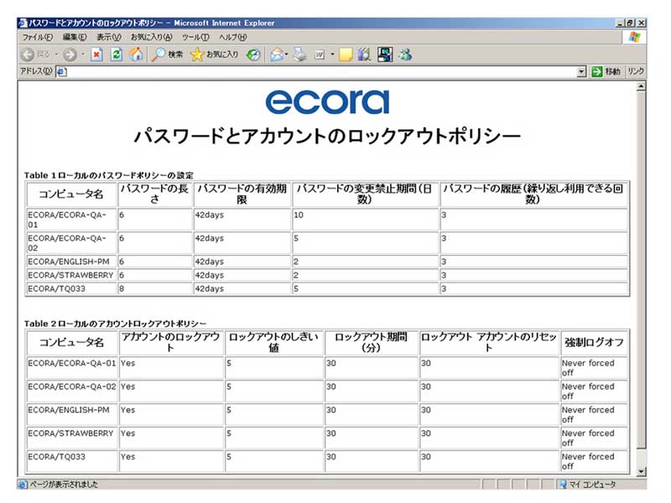Click the Mail envelope icon

coord(277,54)
